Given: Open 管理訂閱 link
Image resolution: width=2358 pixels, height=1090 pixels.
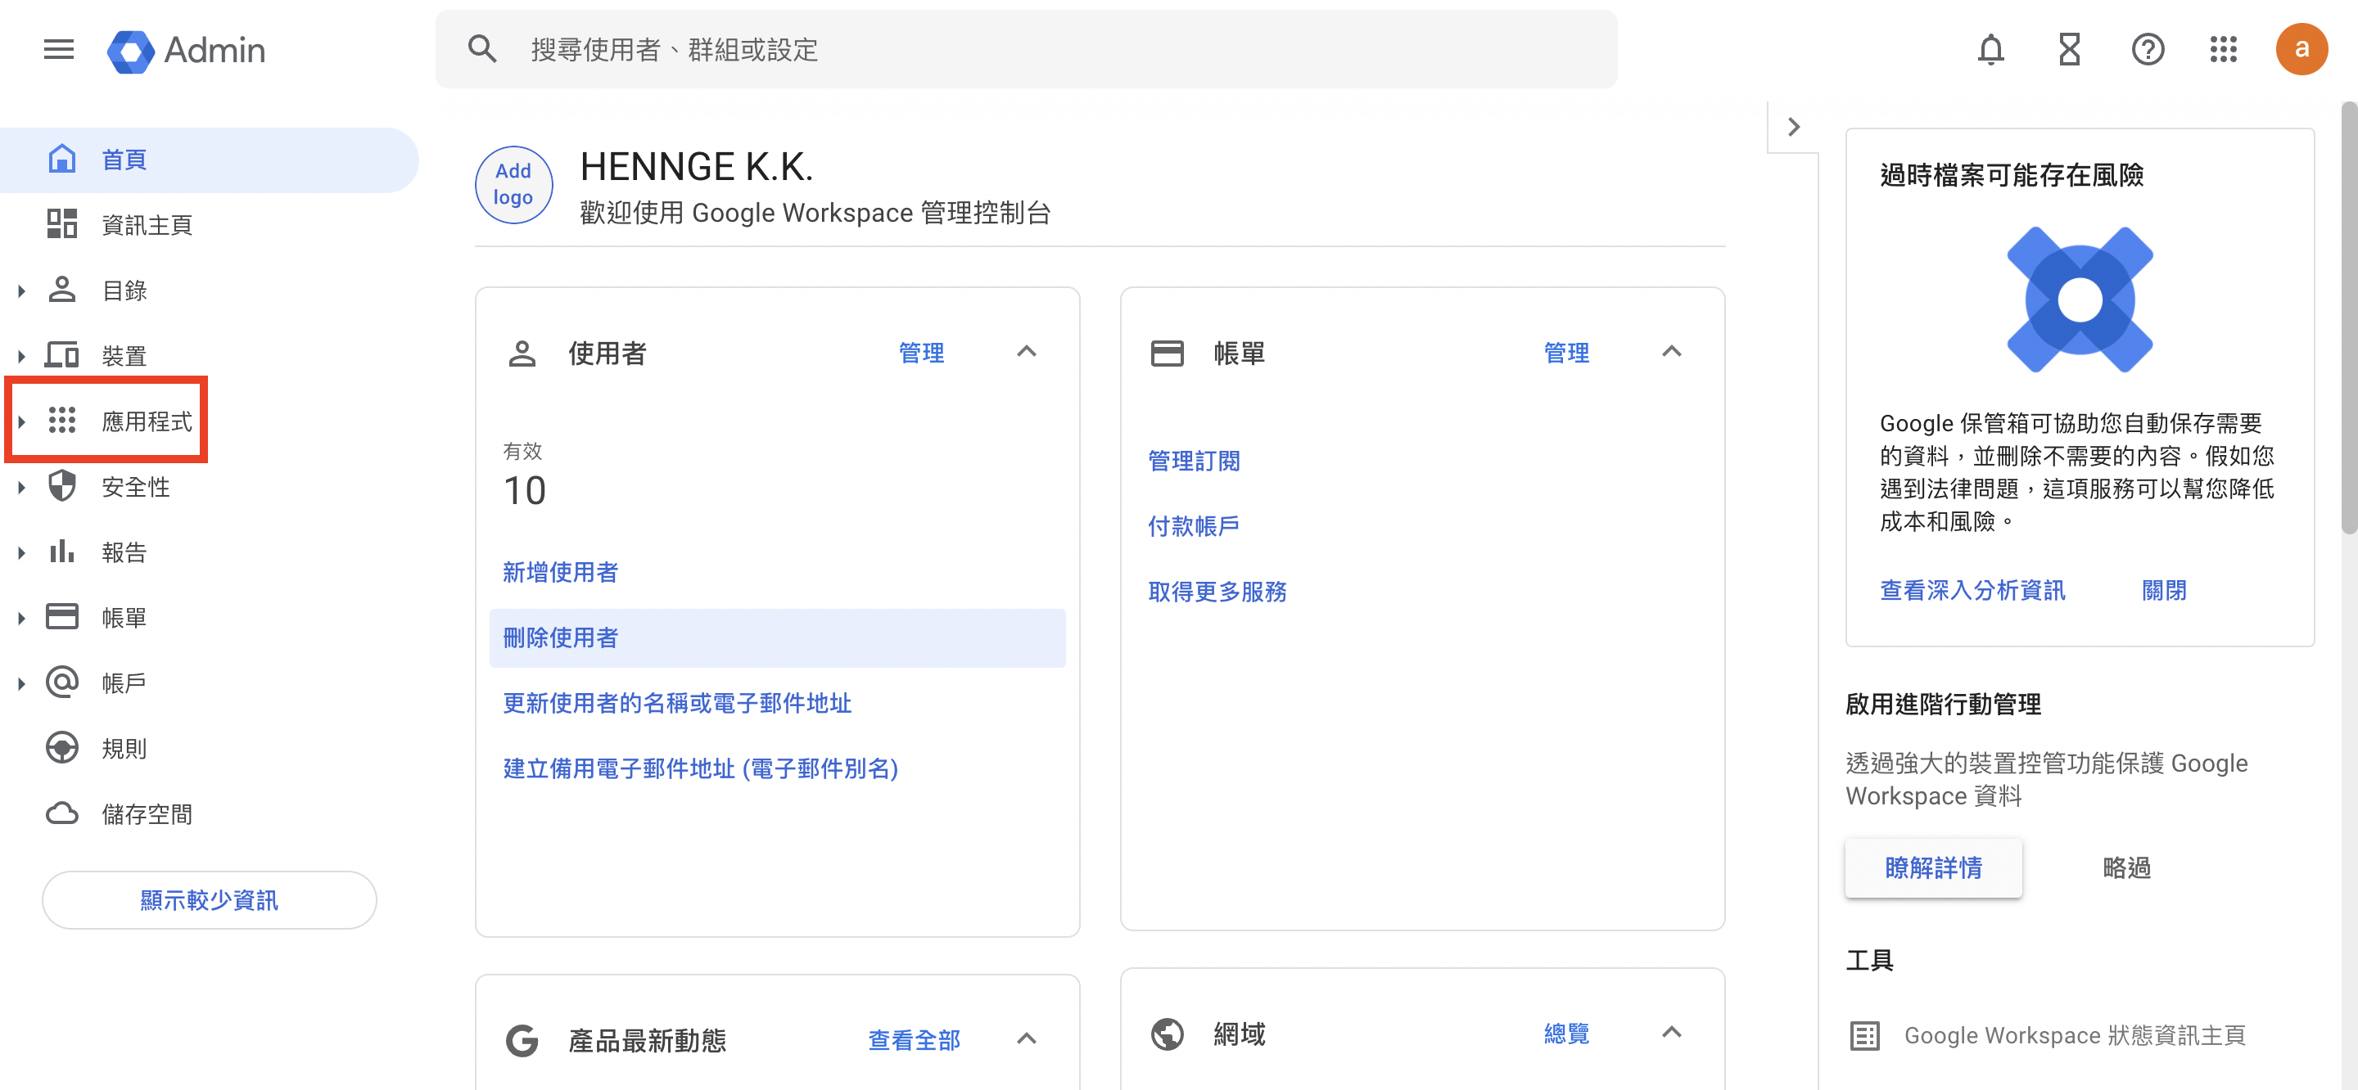Looking at the screenshot, I should tap(1194, 462).
